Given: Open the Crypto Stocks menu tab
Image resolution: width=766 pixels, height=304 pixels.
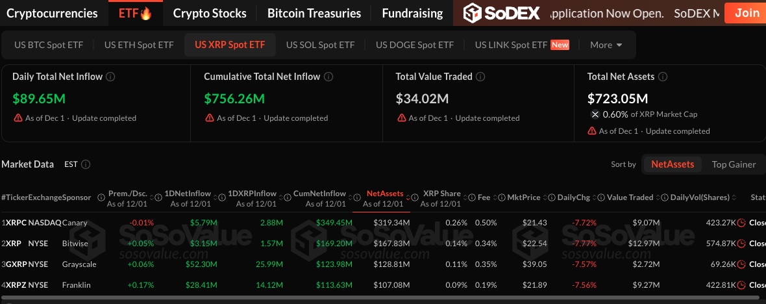Looking at the screenshot, I should coord(210,13).
